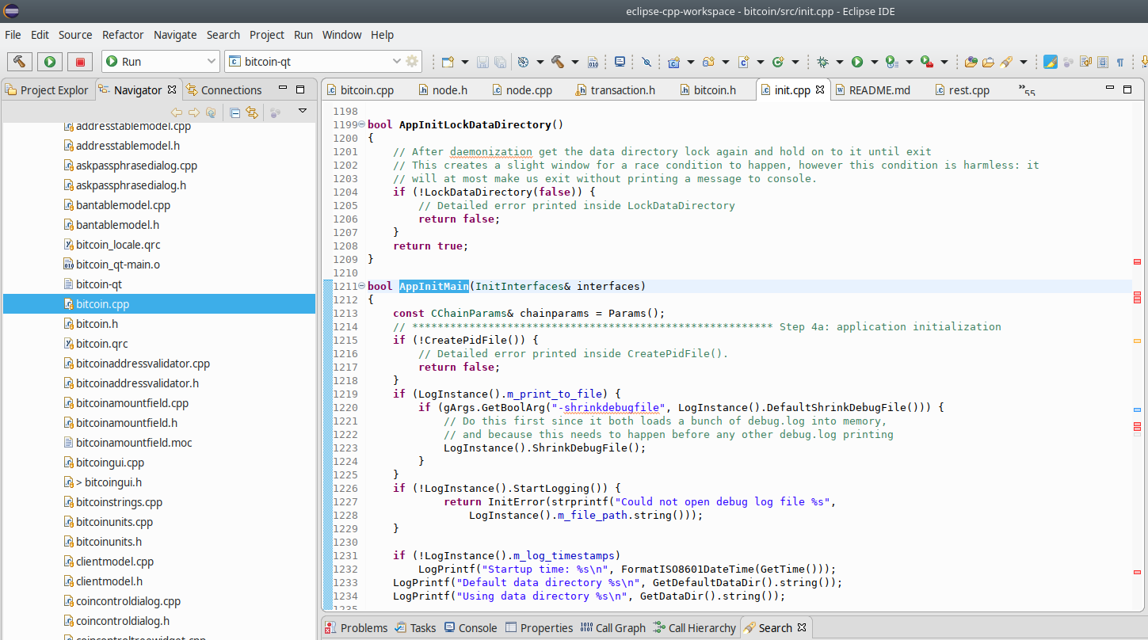
Task: Select bitcoingui.cpp in the Navigator
Action: pyautogui.click(x=111, y=463)
